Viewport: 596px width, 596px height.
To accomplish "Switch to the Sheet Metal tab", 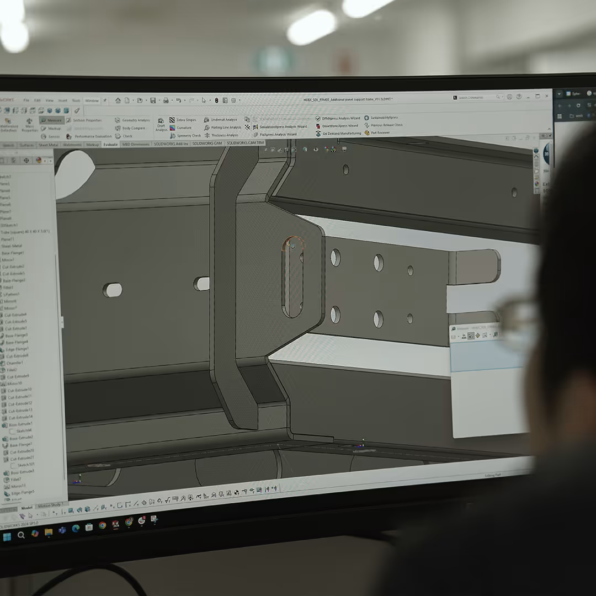I will click(48, 145).
